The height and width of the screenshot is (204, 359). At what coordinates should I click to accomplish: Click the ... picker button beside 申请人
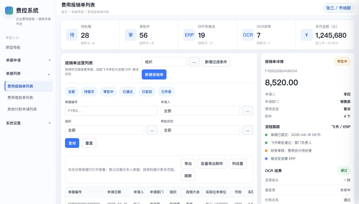tap(248, 111)
